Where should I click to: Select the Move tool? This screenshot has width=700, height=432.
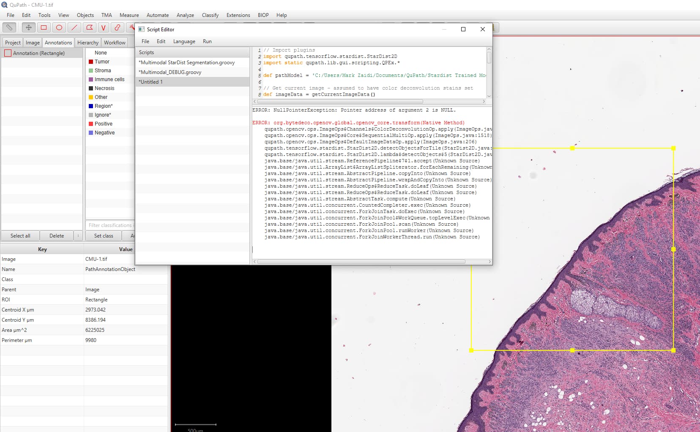[x=28, y=27]
